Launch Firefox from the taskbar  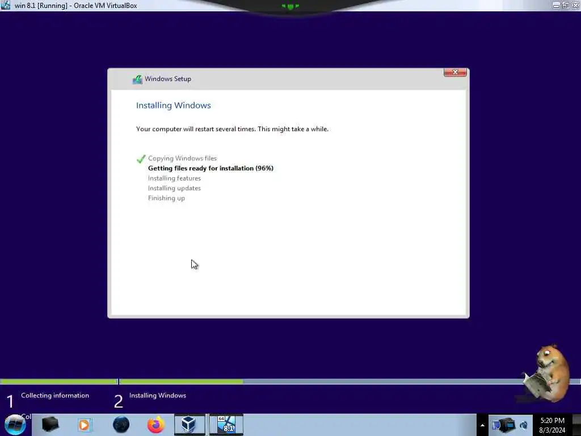tap(156, 425)
